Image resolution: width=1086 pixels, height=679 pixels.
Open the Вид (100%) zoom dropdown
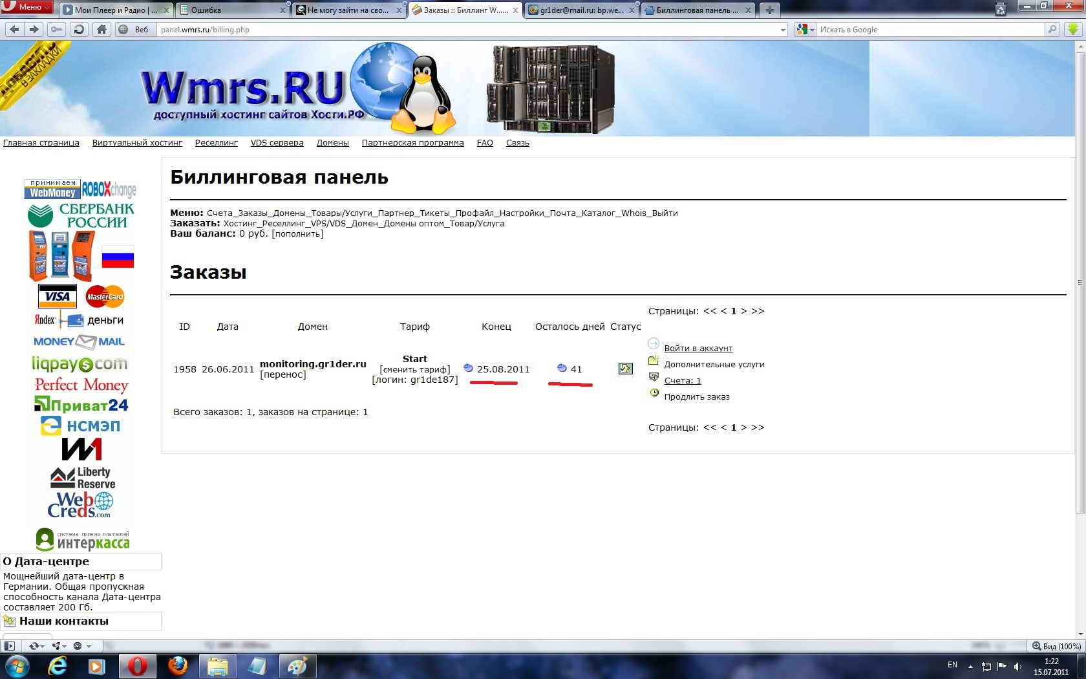click(1056, 646)
